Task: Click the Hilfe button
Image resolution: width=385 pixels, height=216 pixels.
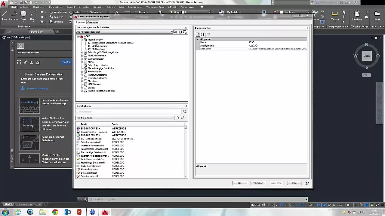Action: click(x=294, y=183)
